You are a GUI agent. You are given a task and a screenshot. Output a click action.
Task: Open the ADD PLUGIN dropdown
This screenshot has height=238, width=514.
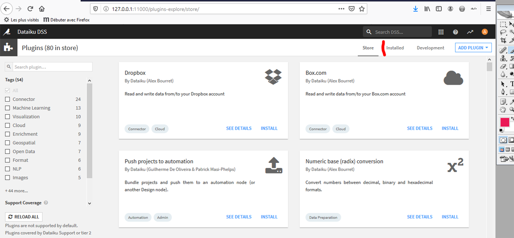pos(474,48)
